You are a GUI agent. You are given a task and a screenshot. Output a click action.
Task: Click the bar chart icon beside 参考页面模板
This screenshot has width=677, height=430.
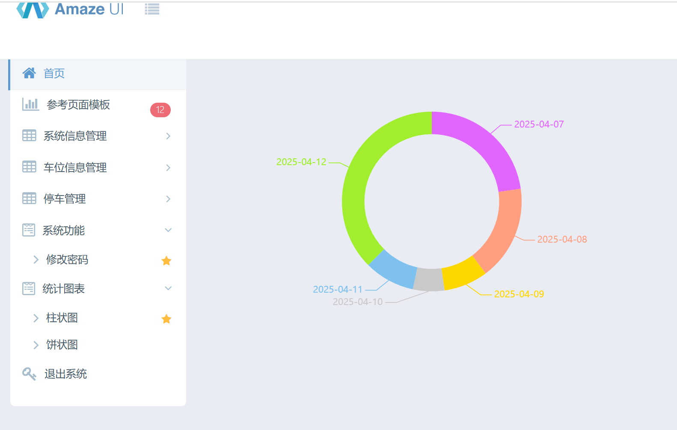[x=30, y=104]
